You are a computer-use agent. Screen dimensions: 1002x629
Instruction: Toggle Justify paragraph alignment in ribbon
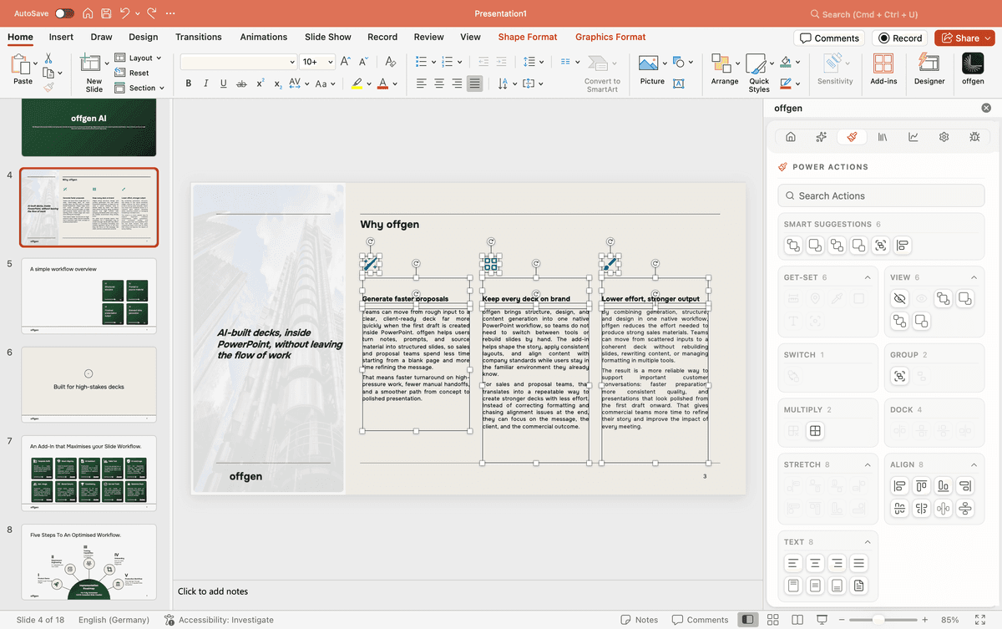tap(475, 84)
